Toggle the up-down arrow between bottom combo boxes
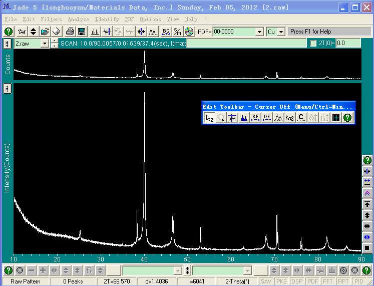The width and height of the screenshot is (374, 286). (x=187, y=270)
